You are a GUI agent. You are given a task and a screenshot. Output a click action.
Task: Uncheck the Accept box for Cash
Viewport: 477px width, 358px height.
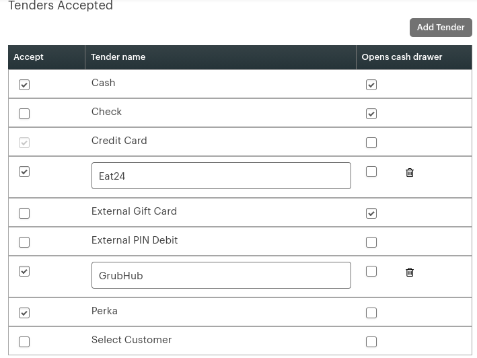24,85
